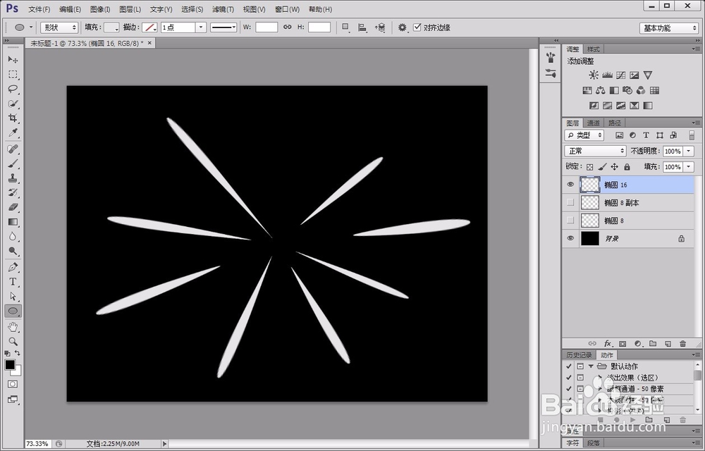The height and width of the screenshot is (451, 705).
Task: Switch to the 路径 tab
Action: pos(615,123)
